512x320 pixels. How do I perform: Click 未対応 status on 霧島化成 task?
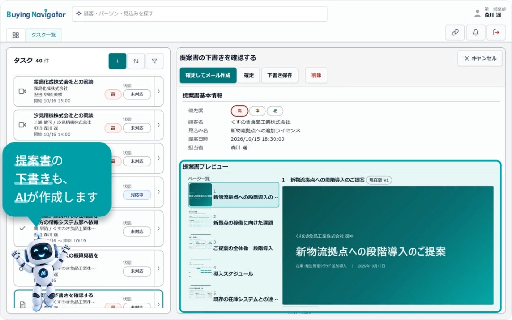(137, 94)
